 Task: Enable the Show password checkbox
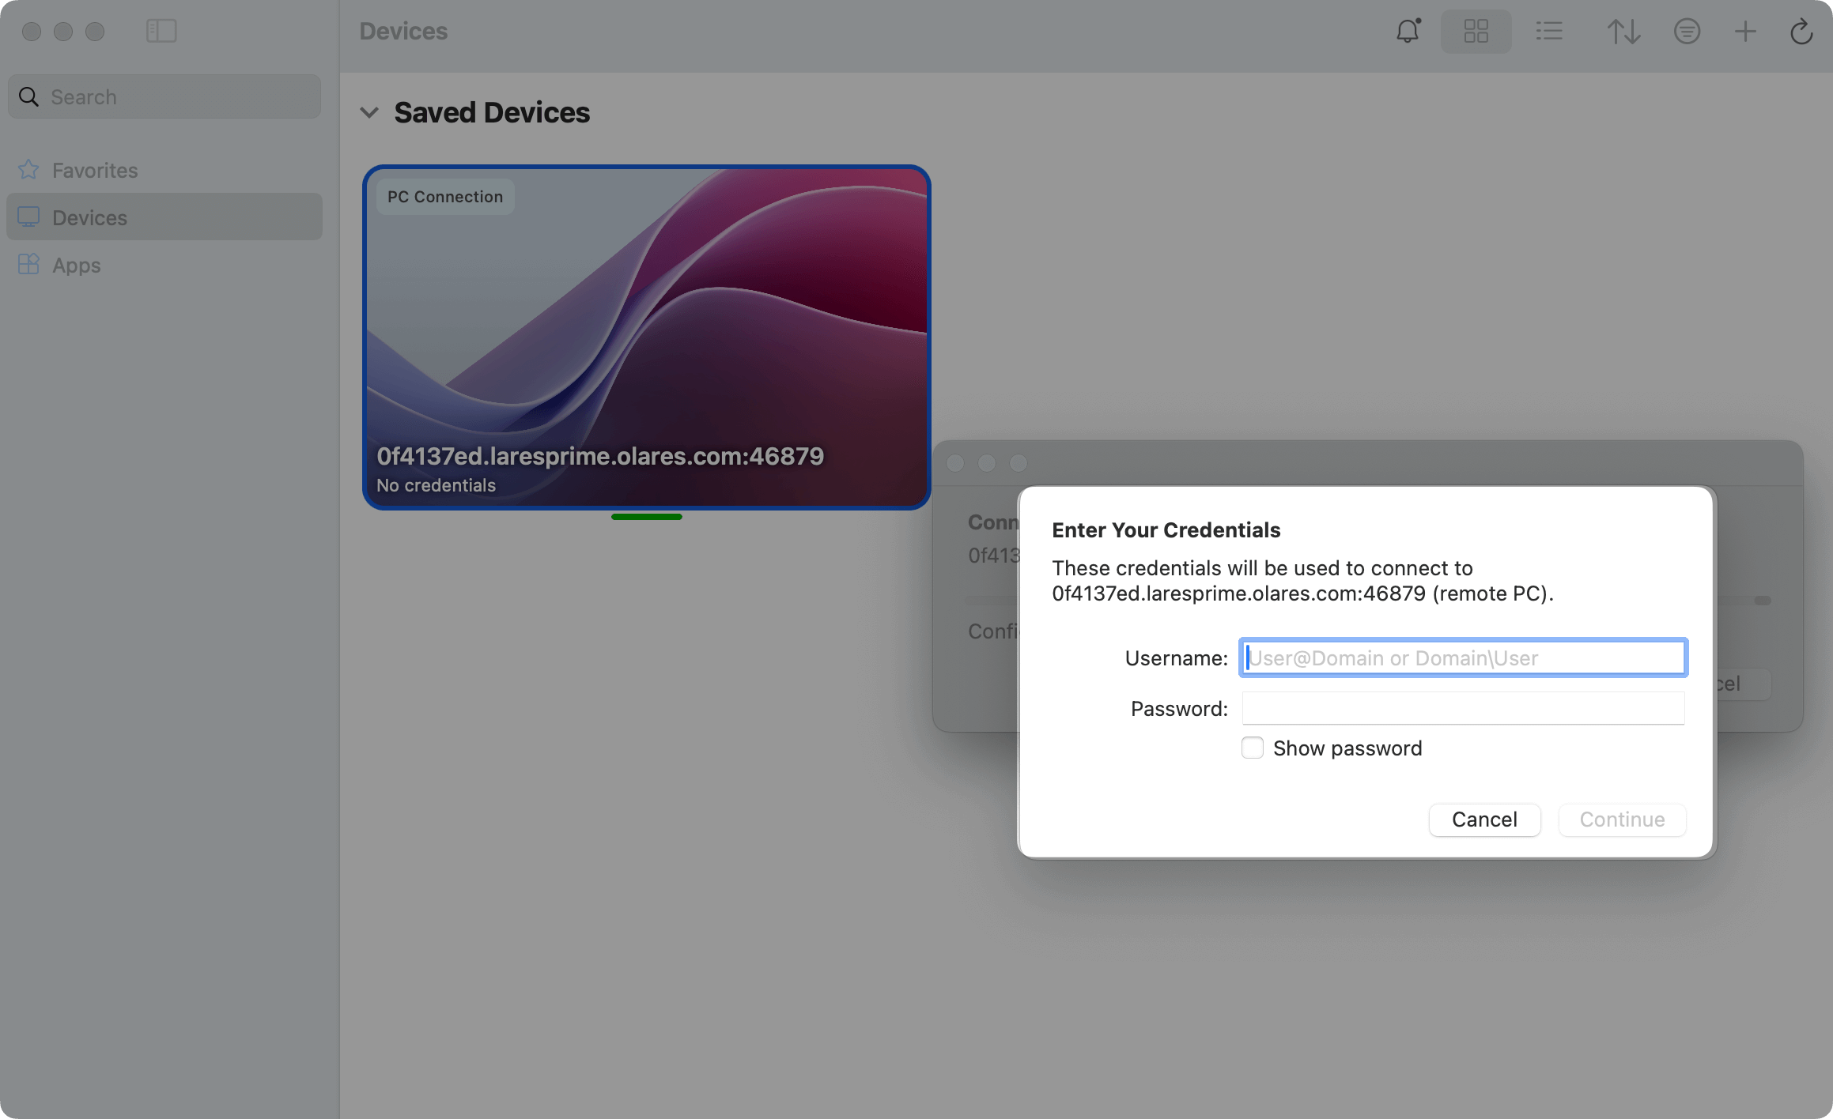(x=1253, y=748)
